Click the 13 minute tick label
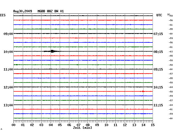 pyautogui.click(x=134, y=125)
